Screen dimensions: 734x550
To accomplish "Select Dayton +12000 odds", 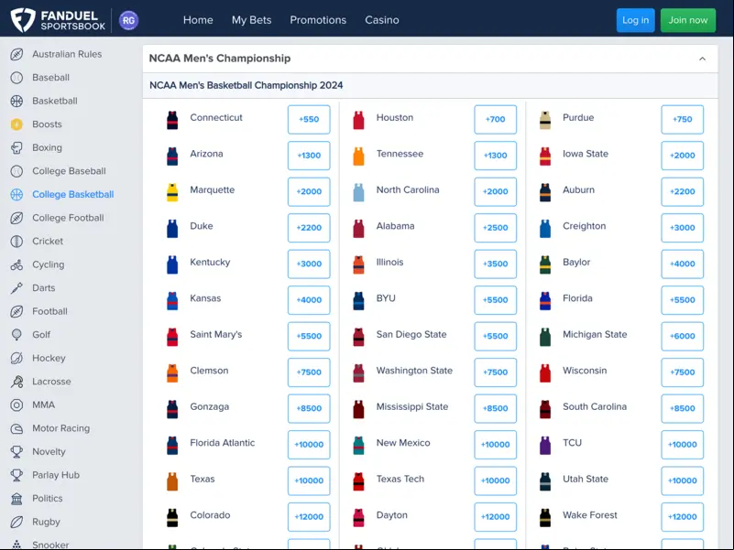I will (x=495, y=517).
